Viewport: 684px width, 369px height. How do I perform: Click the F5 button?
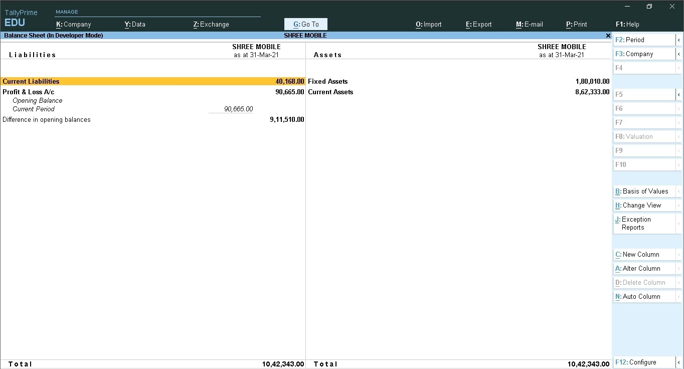coord(644,94)
